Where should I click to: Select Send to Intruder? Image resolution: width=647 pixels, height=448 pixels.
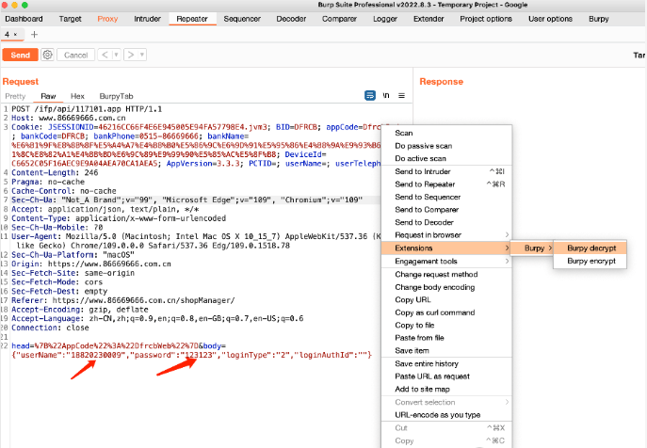tap(446, 171)
